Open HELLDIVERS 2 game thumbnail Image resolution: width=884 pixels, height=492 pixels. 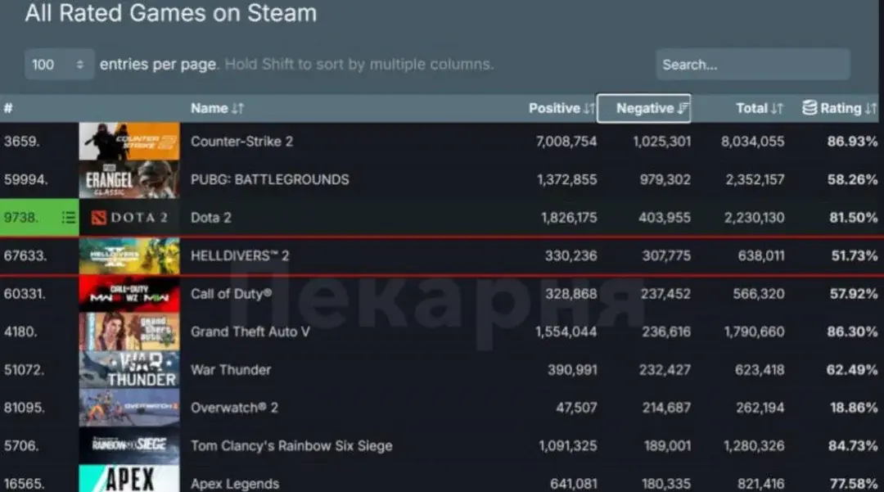coord(129,256)
